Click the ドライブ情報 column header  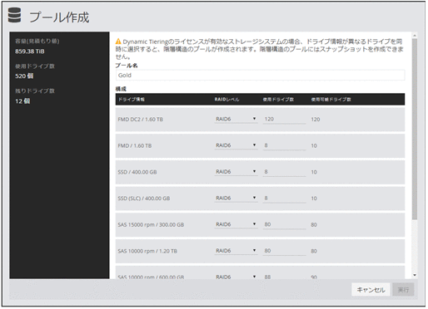click(132, 100)
